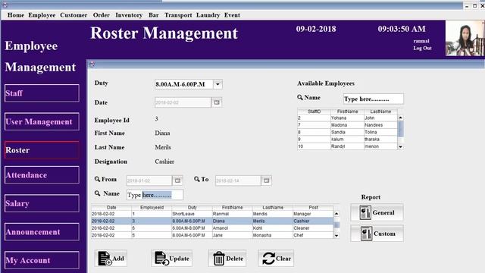Open the Customer menu
The image size is (485, 273).
(x=74, y=15)
